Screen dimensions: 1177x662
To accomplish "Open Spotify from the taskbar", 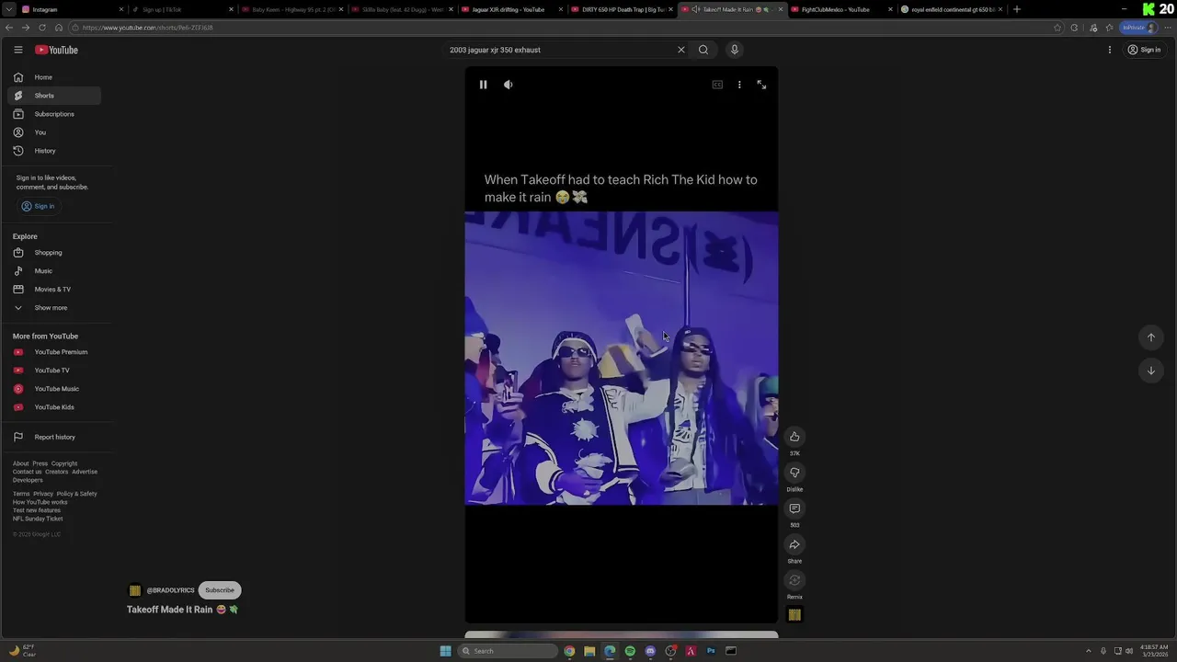I will (x=630, y=651).
